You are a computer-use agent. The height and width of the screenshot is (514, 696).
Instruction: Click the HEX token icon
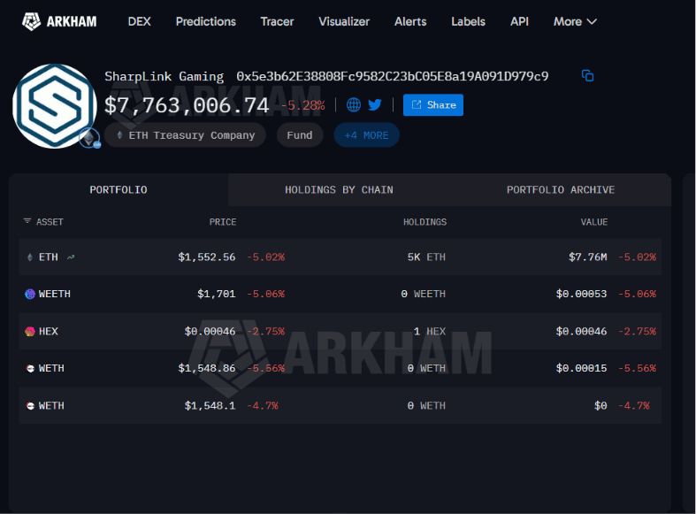pyautogui.click(x=30, y=331)
